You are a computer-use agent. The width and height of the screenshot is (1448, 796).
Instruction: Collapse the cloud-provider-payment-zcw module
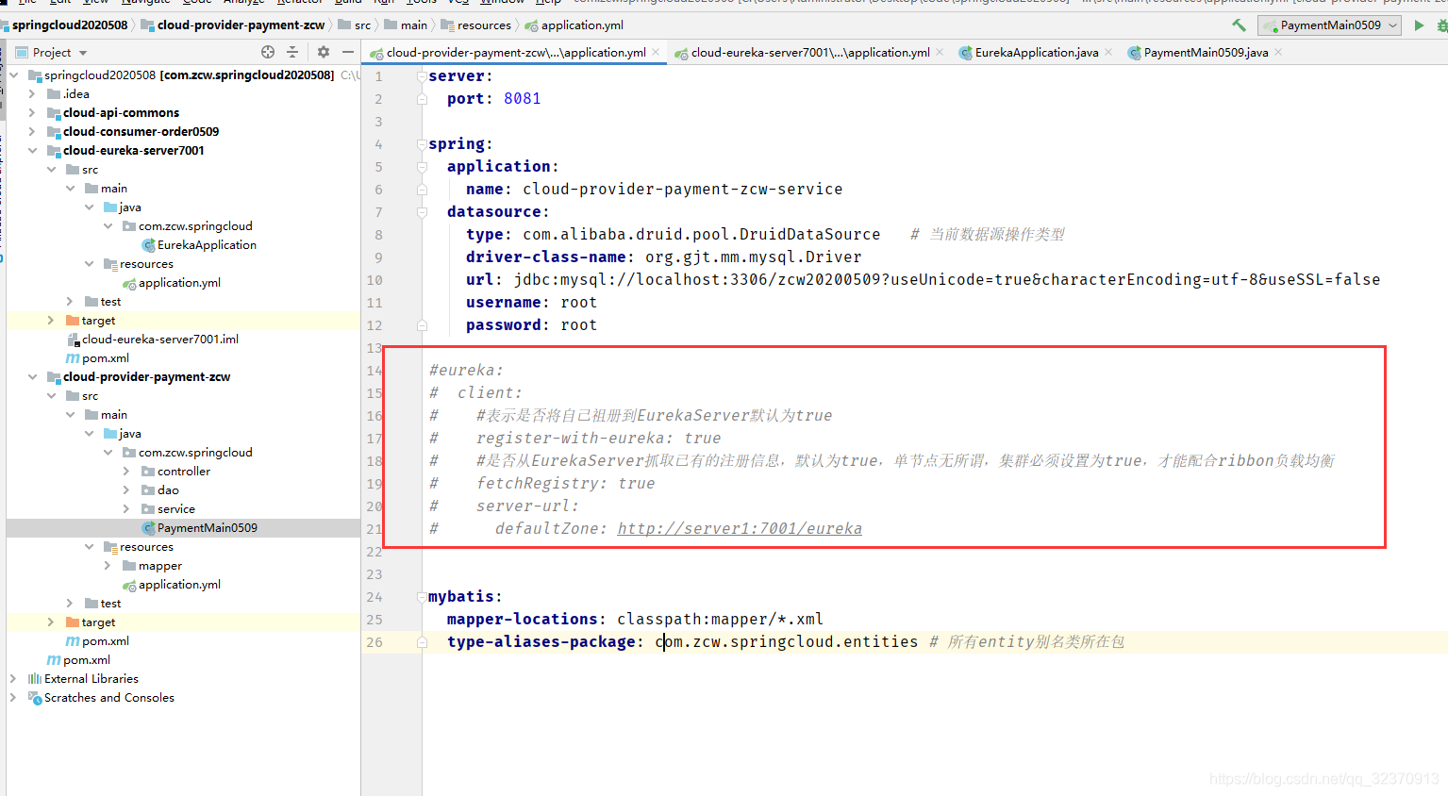(x=32, y=377)
